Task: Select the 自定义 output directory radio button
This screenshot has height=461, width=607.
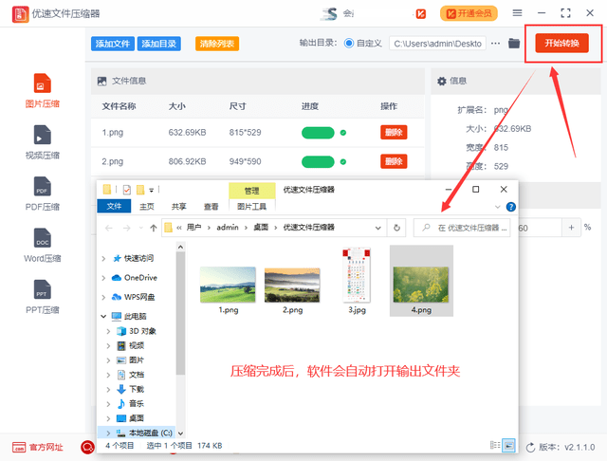Action: (x=350, y=44)
